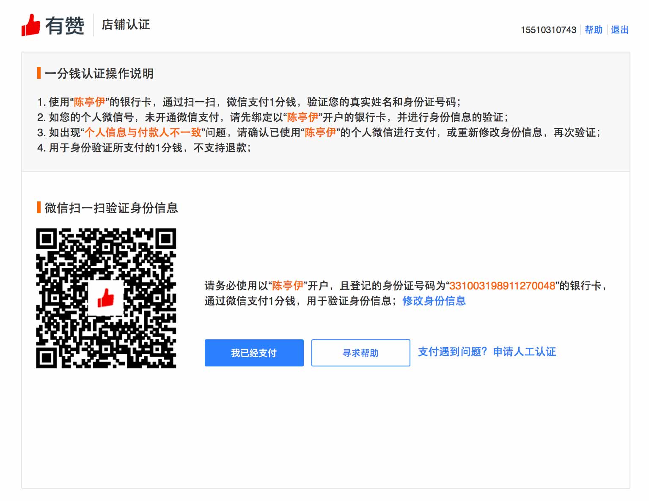Click 通过微信支付1分钱，用于验证身份信息 text
This screenshot has width=649, height=501.
(300, 301)
